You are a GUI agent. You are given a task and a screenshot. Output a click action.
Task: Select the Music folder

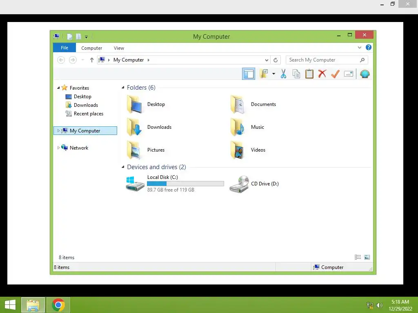tap(247, 127)
